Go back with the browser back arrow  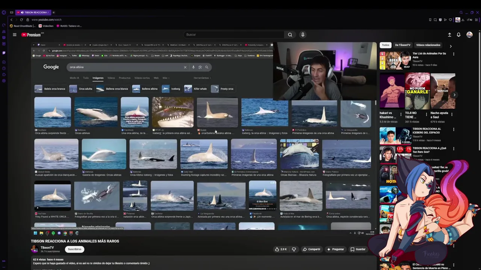click(12, 19)
